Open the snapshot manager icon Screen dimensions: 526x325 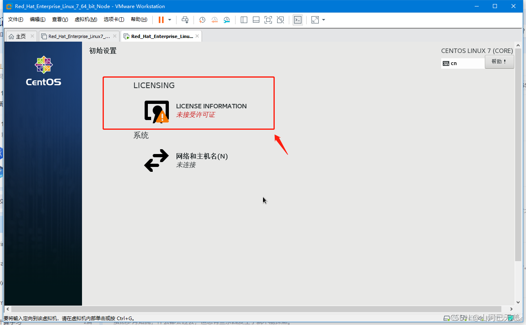[x=227, y=19]
